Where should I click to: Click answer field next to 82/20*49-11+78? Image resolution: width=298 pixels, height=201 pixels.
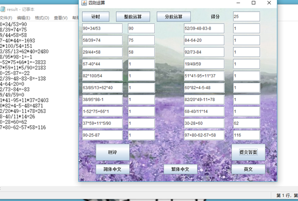246,99
